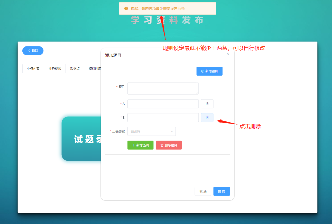Click the 取消 button

point(203,191)
